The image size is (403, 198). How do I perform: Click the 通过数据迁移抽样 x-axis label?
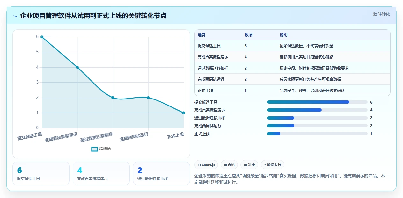point(97,137)
